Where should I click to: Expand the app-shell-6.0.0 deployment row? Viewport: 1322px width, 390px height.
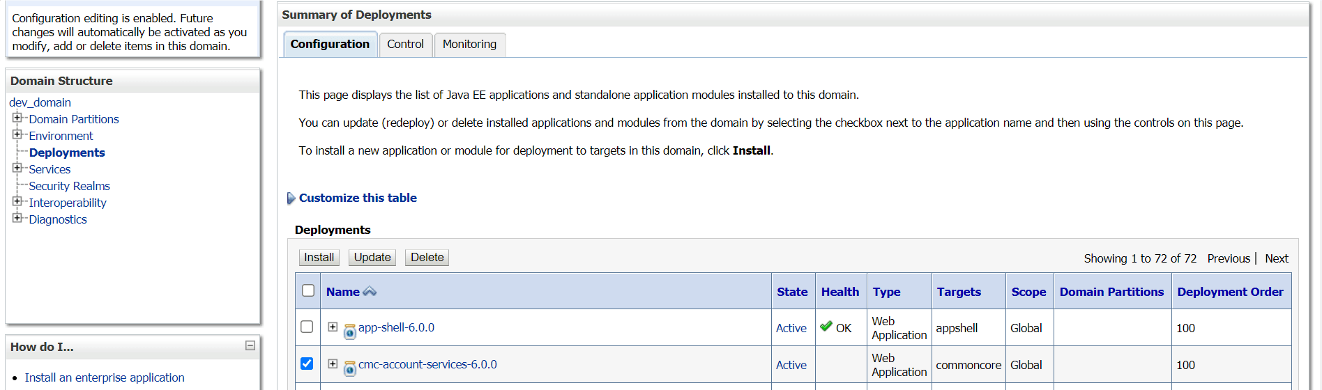pyautogui.click(x=333, y=327)
